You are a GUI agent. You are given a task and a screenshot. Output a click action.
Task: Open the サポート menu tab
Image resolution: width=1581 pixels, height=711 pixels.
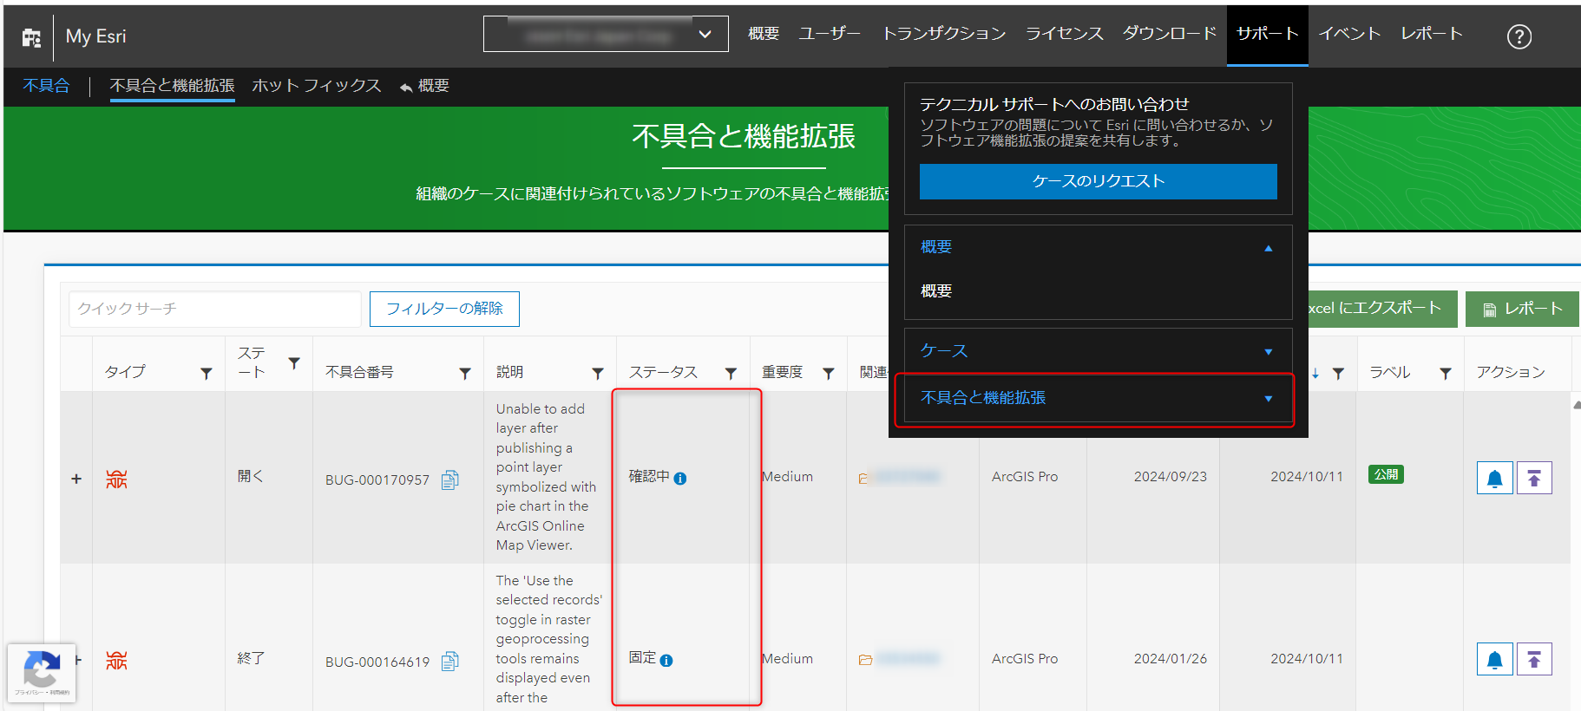[1267, 35]
